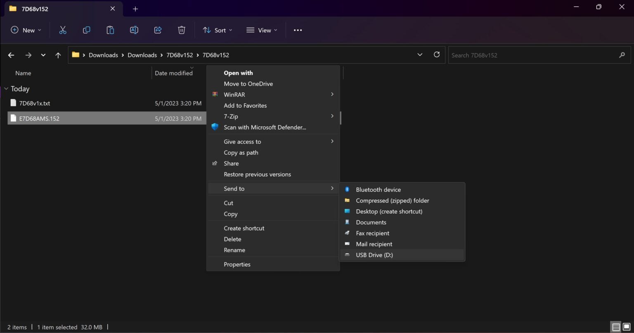Click the Search 7D68v152 box
The height and width of the screenshot is (333, 634).
[x=532, y=55]
